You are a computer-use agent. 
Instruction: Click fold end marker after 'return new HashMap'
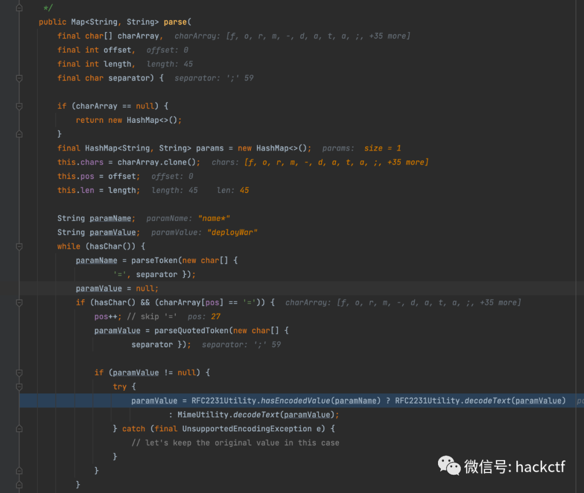point(19,134)
